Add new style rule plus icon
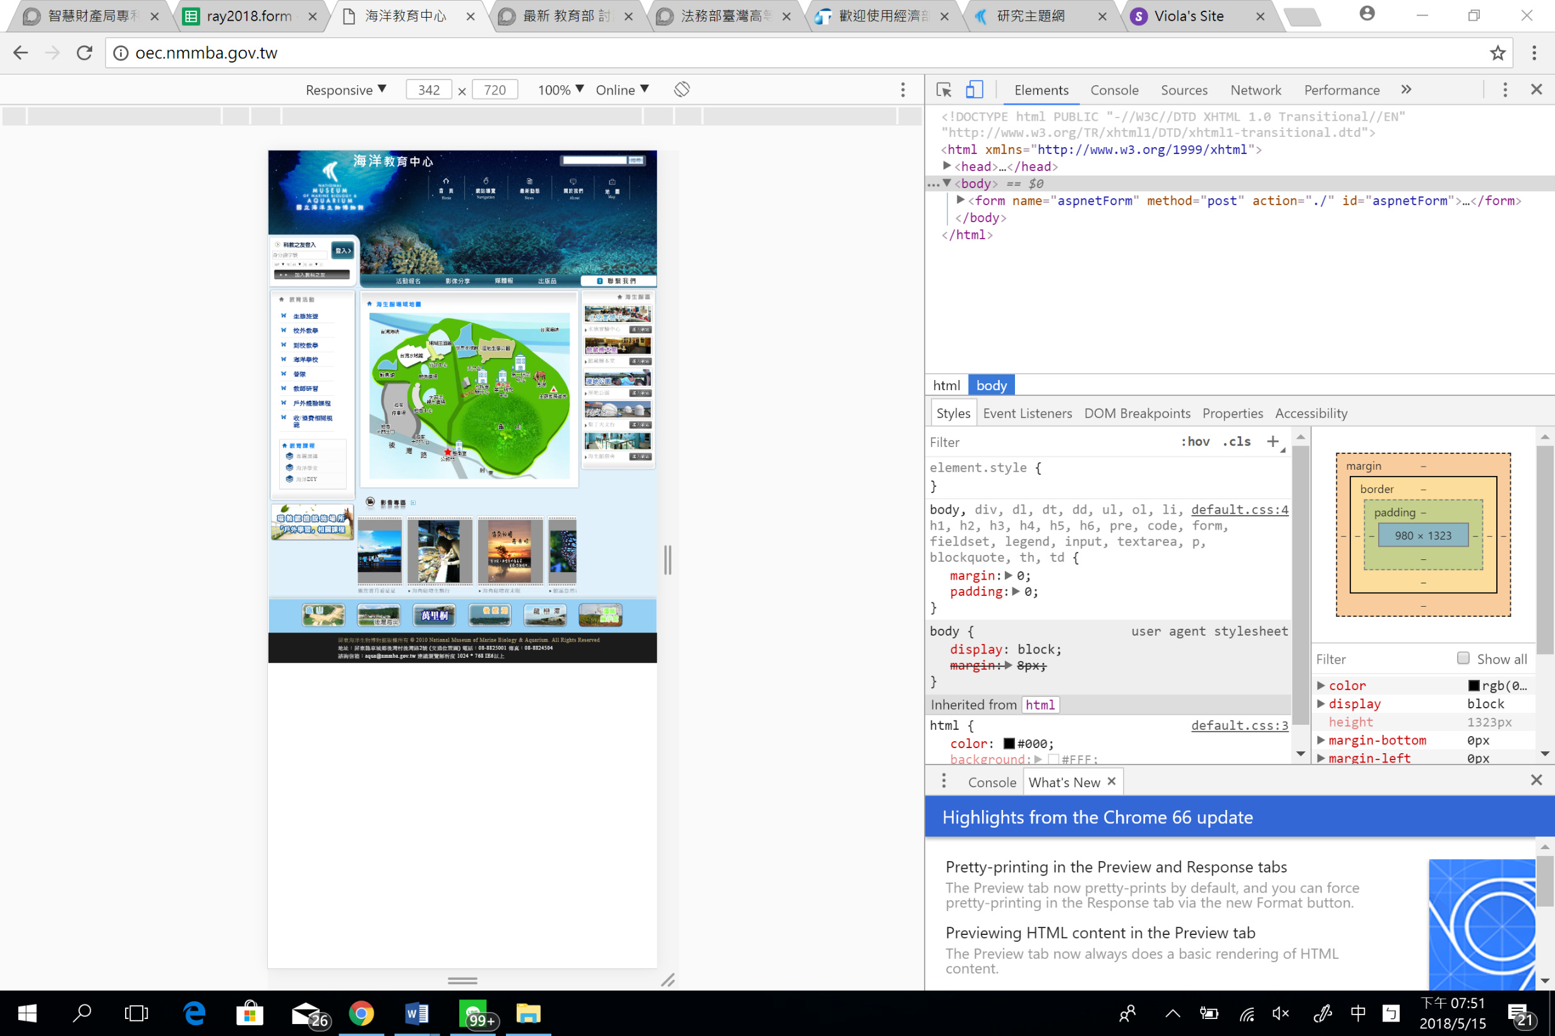Image resolution: width=1555 pixels, height=1036 pixels. click(x=1273, y=441)
